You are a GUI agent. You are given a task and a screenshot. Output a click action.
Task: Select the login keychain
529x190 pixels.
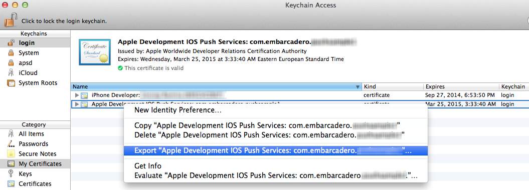tap(35, 42)
